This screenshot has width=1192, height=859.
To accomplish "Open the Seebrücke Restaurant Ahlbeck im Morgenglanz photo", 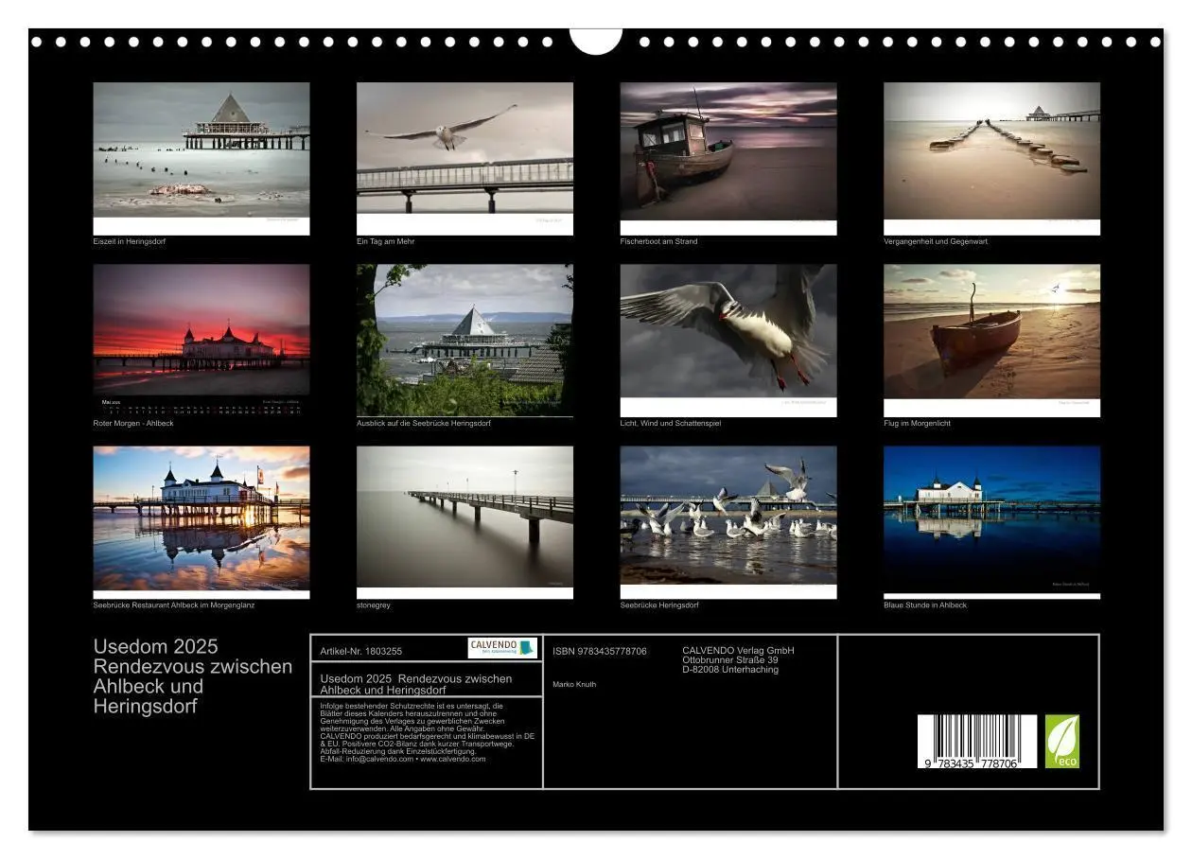I will pyautogui.click(x=202, y=518).
